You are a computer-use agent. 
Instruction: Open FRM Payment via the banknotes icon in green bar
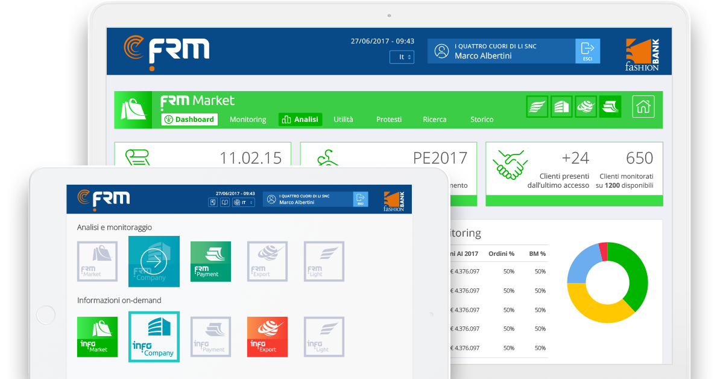pyautogui.click(x=610, y=107)
